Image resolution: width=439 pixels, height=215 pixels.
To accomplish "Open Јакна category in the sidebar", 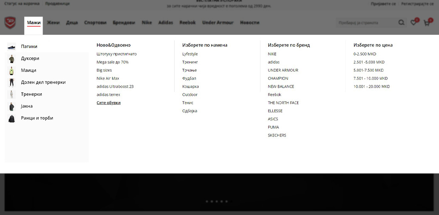I will 27,106.
